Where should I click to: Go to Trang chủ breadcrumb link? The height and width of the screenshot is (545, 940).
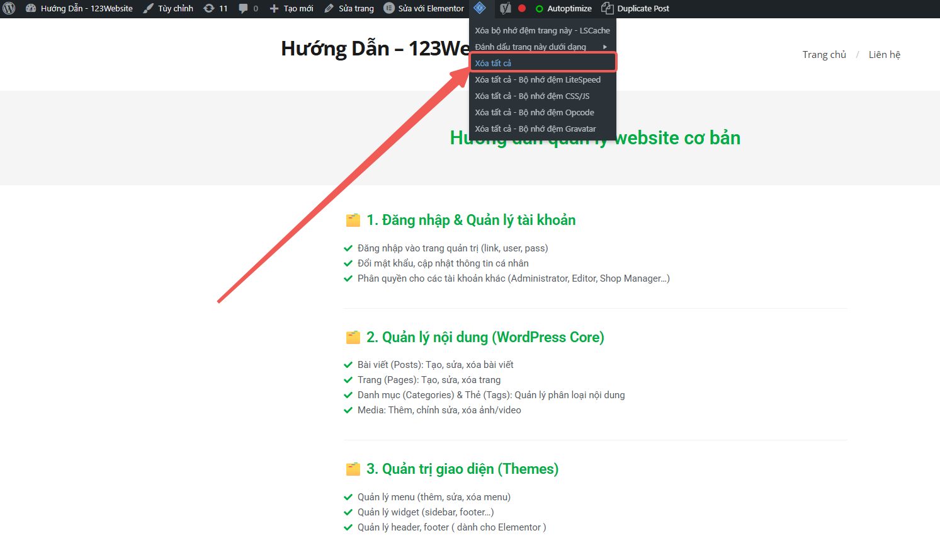824,55
